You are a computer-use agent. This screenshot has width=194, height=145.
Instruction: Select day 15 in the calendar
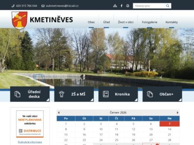click(66, 135)
